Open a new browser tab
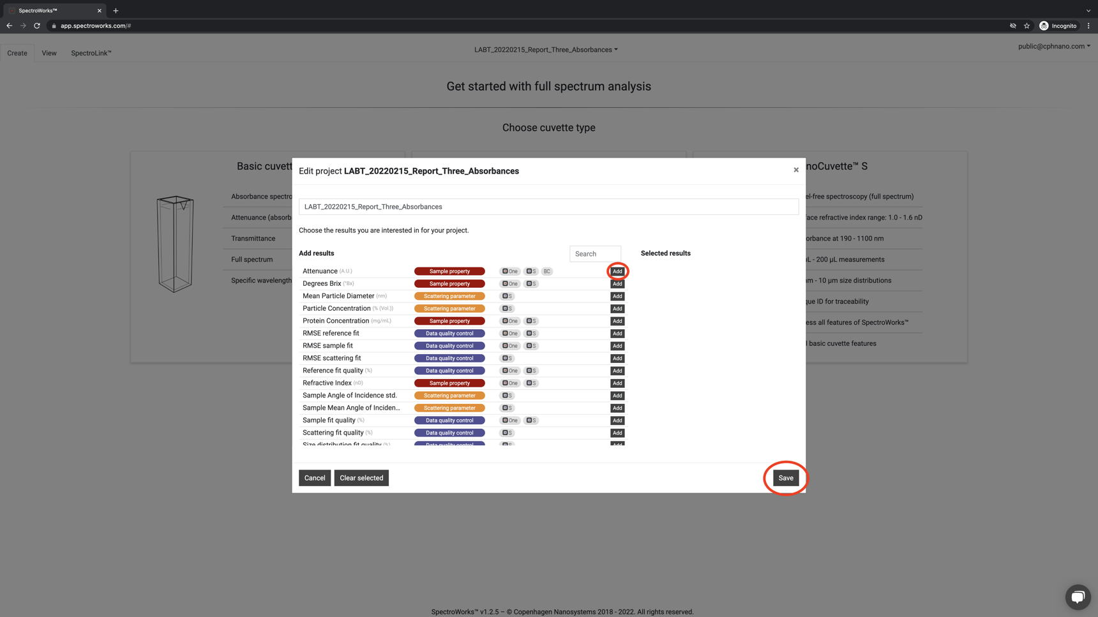1098x617 pixels. coord(116,11)
